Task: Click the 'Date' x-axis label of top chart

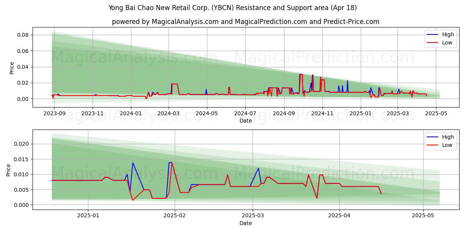Action: 246,121
